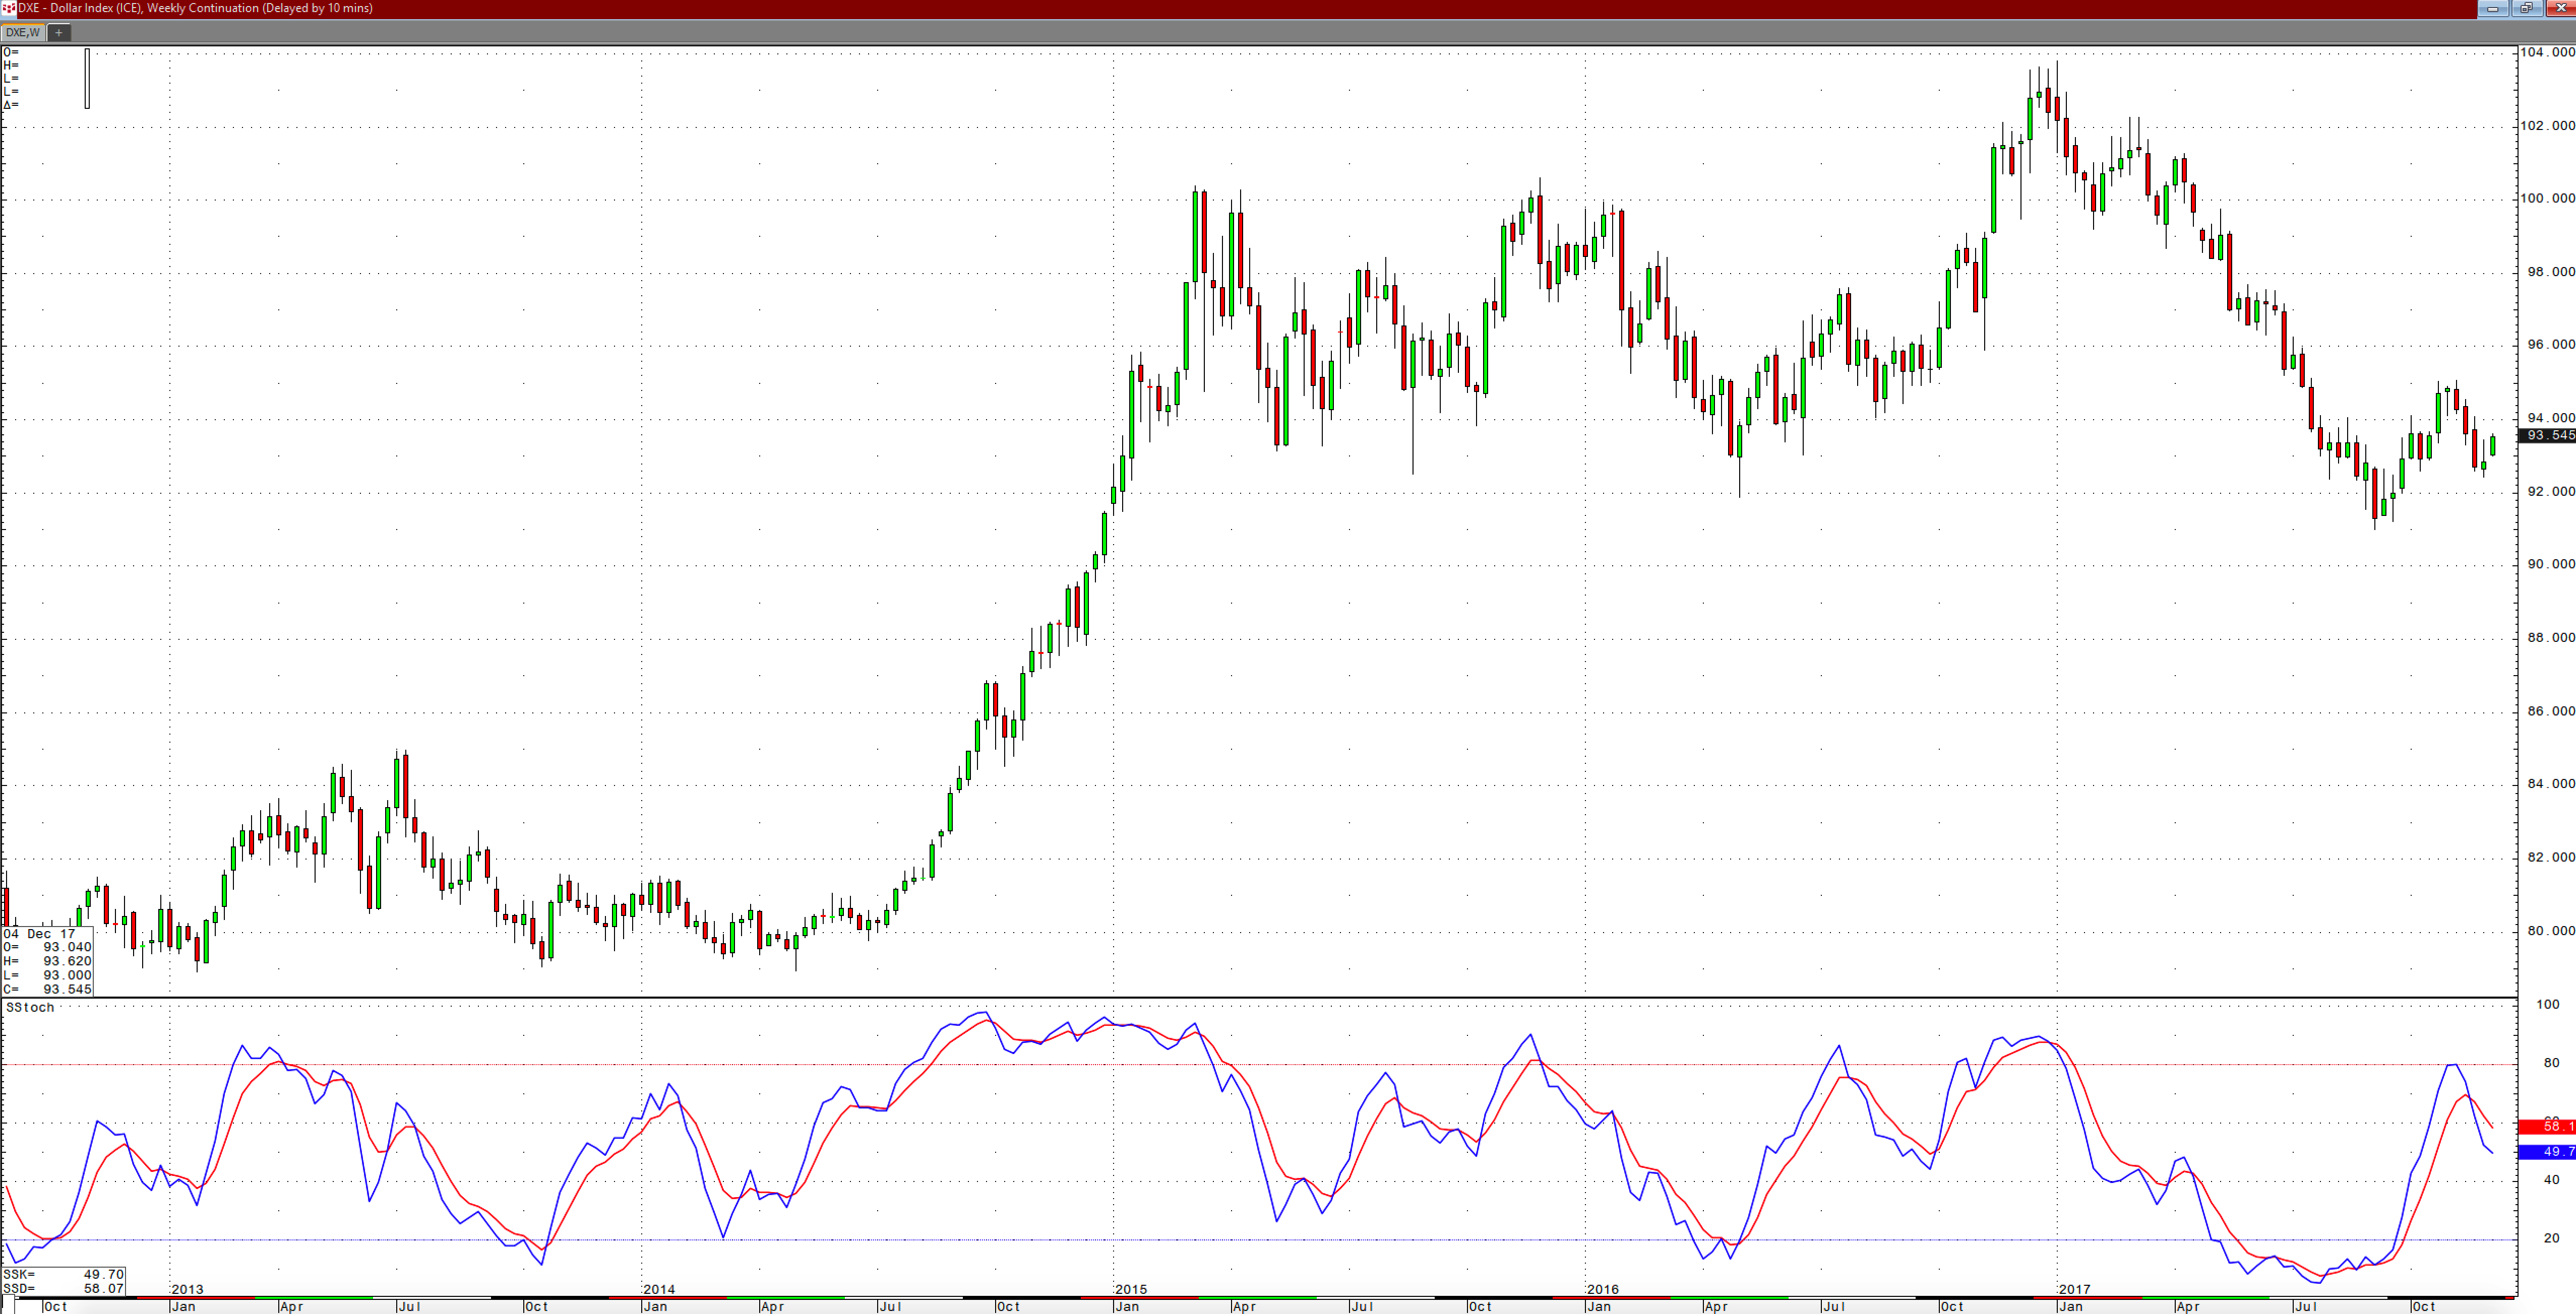2576x1314 pixels.
Task: Click the vertical cursor bar beside the O/H/L readout
Action: coord(87,78)
